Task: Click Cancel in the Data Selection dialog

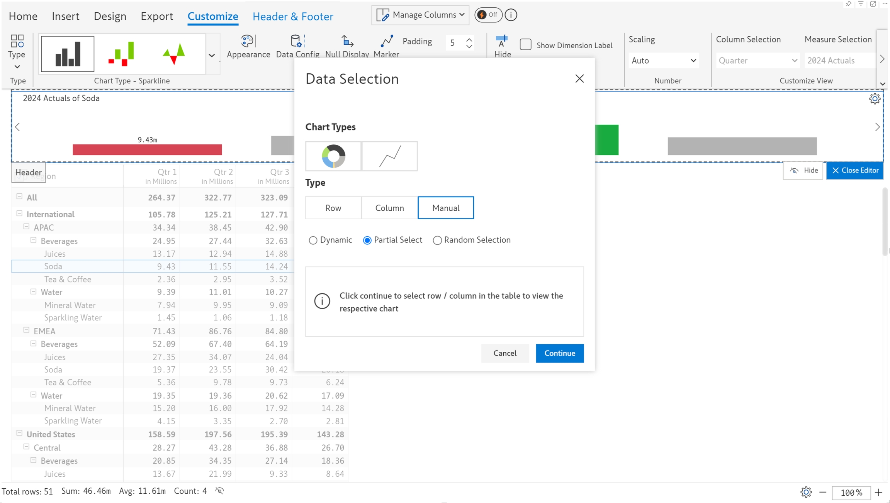Action: (x=504, y=353)
